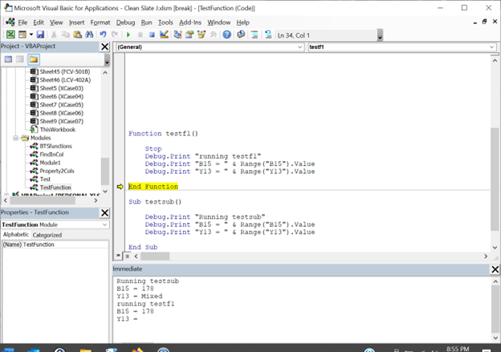Screen dimensions: 501x352
Task: Open the View menu
Action: click(x=56, y=22)
